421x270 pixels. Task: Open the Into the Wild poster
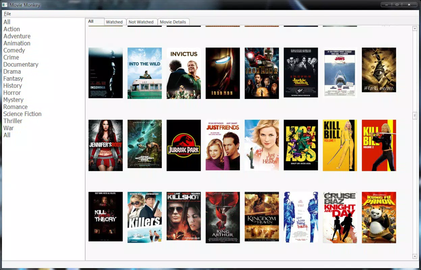tap(144, 73)
